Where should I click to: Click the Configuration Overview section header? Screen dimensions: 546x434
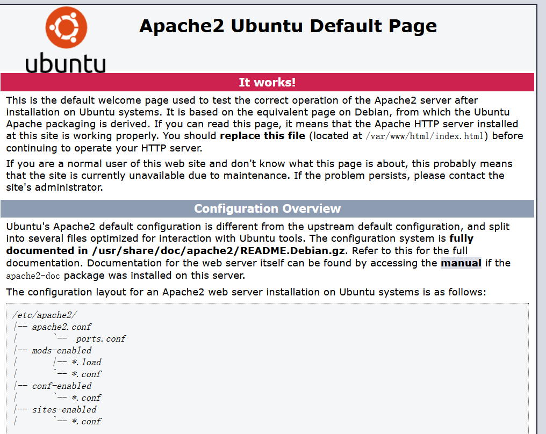(267, 208)
